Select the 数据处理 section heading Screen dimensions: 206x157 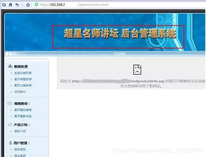coord(21,66)
